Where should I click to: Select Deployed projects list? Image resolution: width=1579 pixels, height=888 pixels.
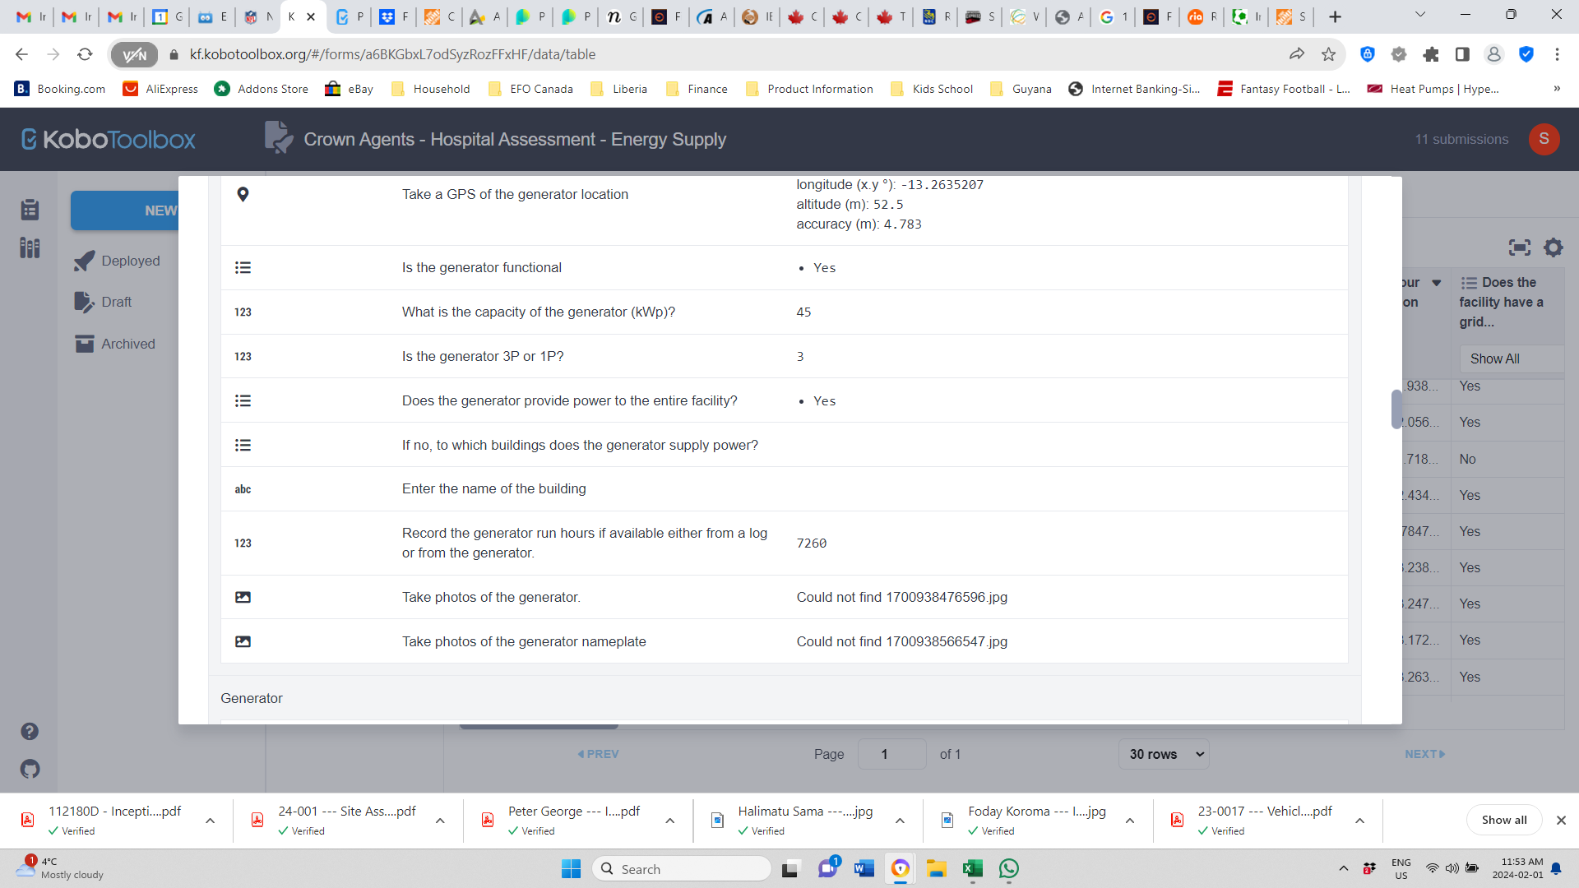coord(130,261)
